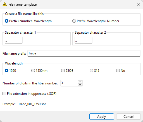
Task: Click the Separator character 2 field
Action: (x=84, y=40)
